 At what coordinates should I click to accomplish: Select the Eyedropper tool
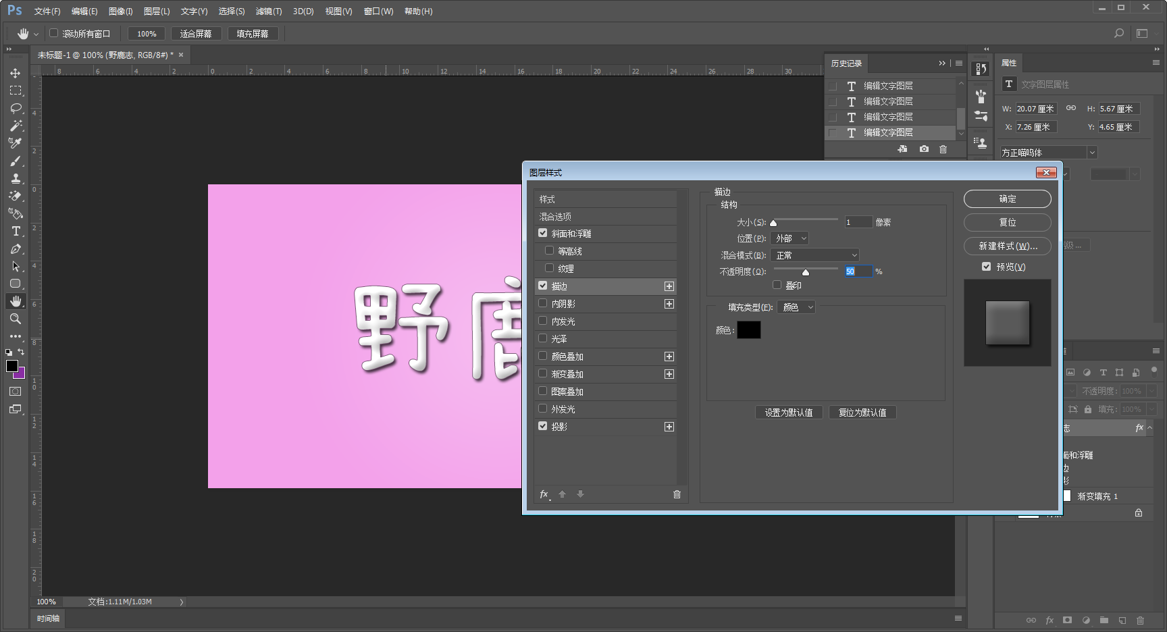[x=16, y=143]
